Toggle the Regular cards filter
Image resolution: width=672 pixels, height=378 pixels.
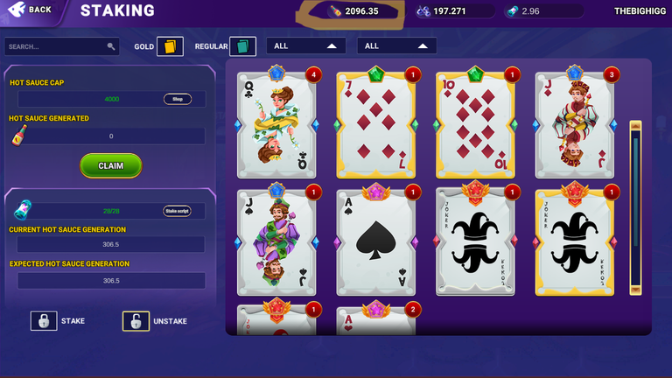click(242, 46)
